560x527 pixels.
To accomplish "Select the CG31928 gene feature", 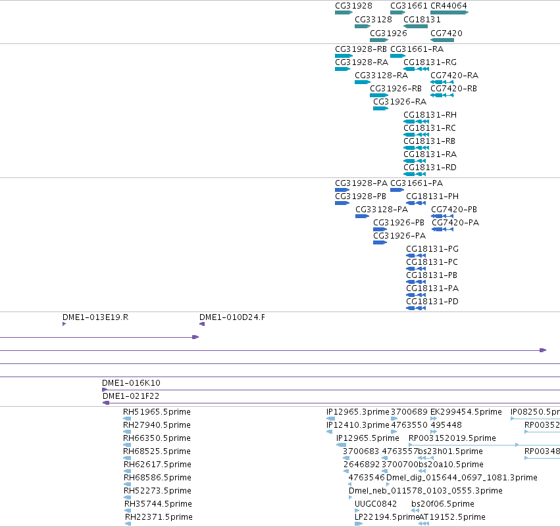I will coord(344,12).
